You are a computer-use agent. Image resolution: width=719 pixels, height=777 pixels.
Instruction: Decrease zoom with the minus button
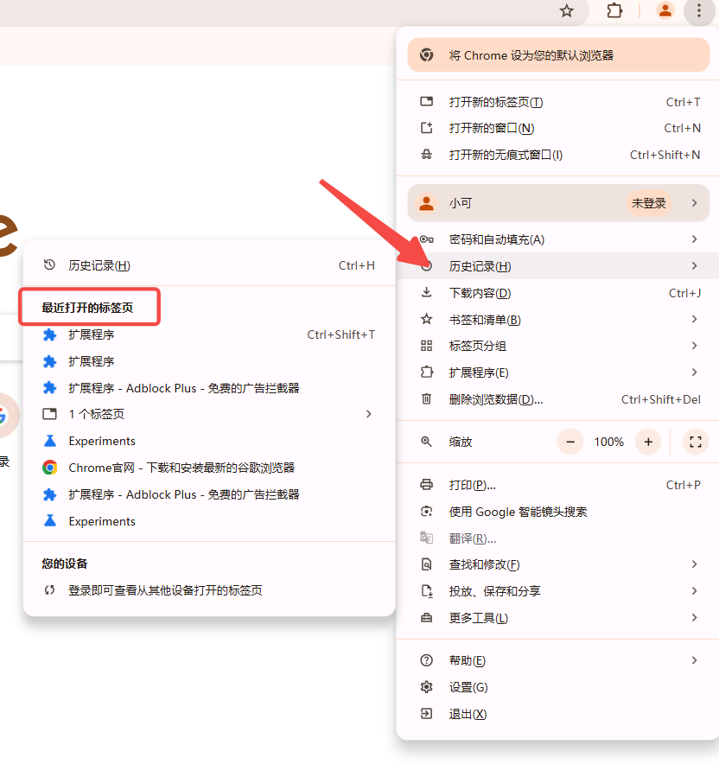(570, 442)
